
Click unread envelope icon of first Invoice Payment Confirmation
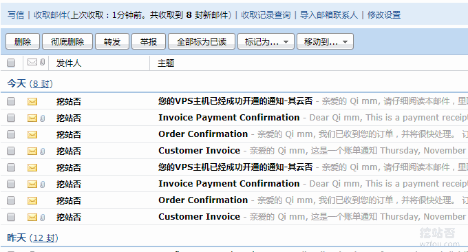(x=32, y=118)
